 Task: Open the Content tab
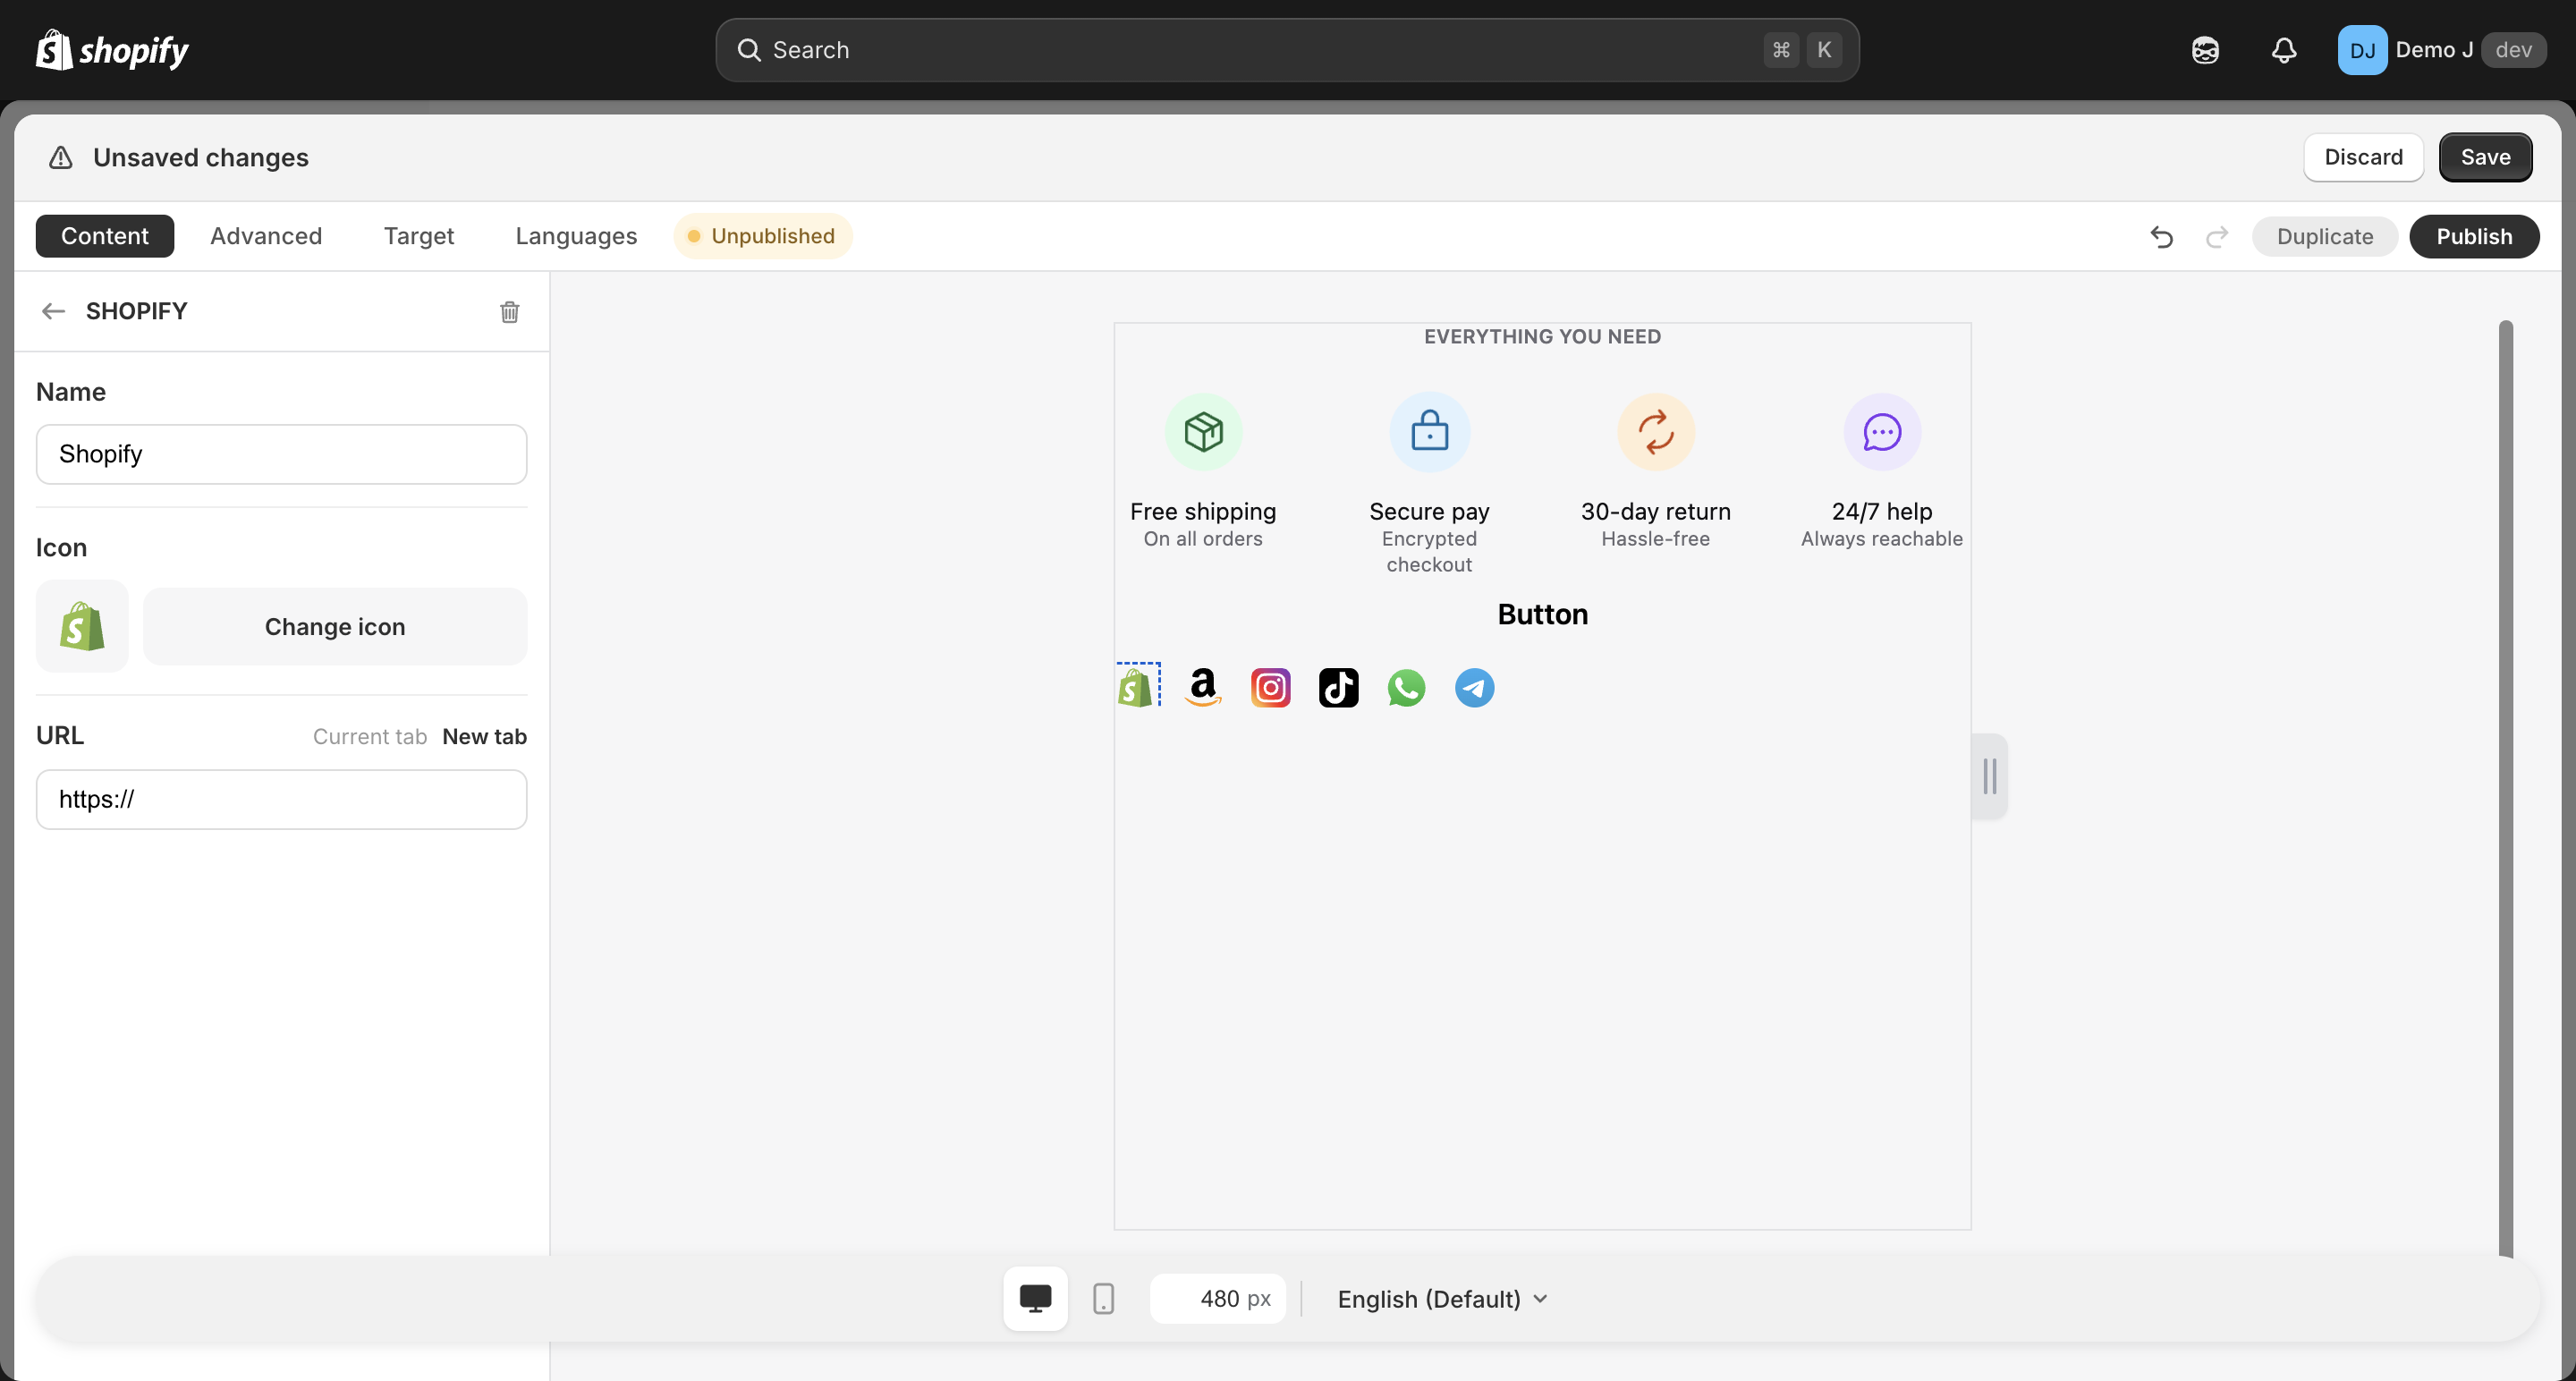(x=105, y=236)
